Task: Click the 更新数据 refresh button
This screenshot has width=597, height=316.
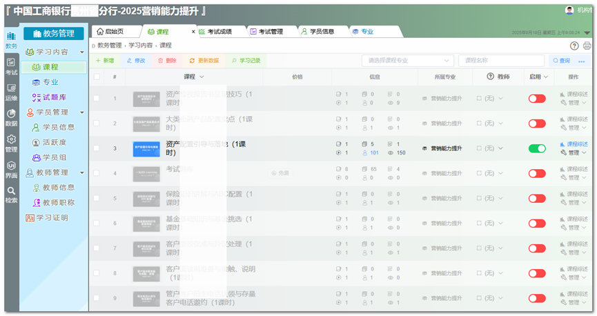Action: [204, 61]
